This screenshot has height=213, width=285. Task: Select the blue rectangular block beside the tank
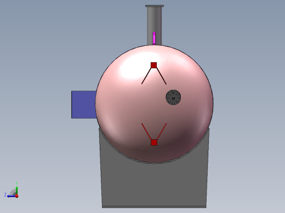[x=84, y=104]
